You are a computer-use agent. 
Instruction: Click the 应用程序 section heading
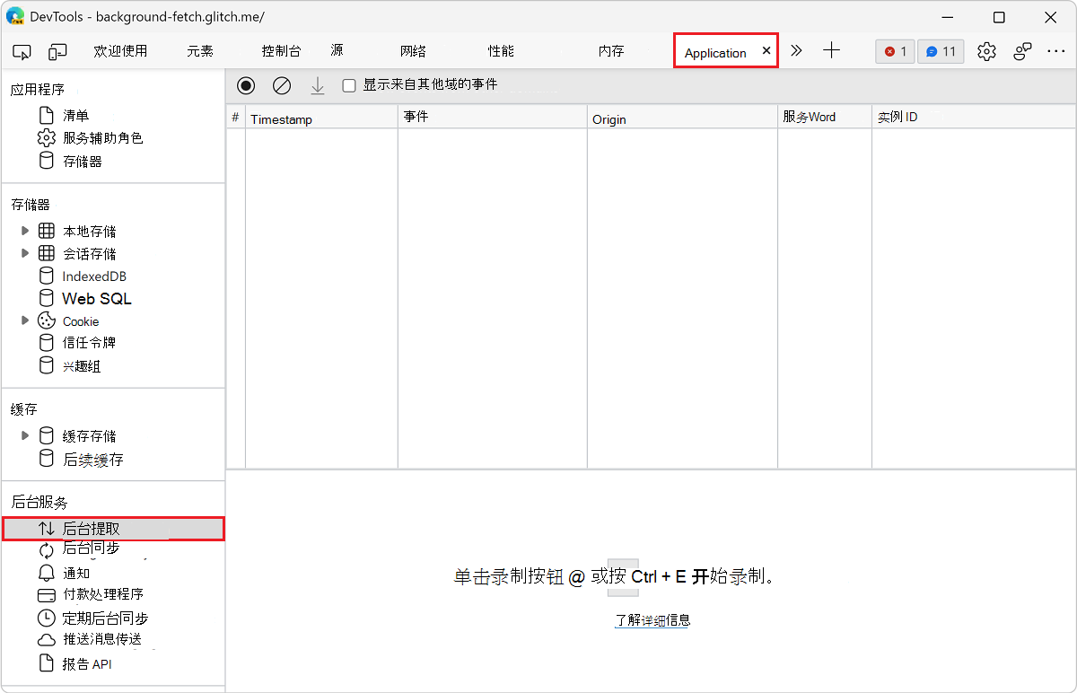(38, 90)
